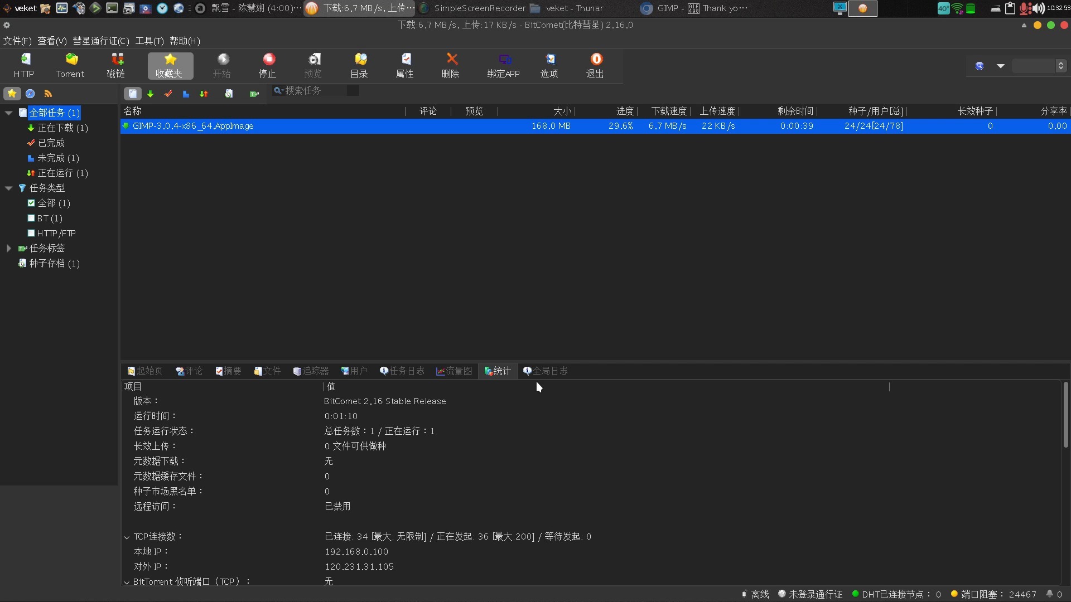Viewport: 1071px width, 602px height.
Task: Collapse the 任务类型 tree node
Action: (x=8, y=188)
